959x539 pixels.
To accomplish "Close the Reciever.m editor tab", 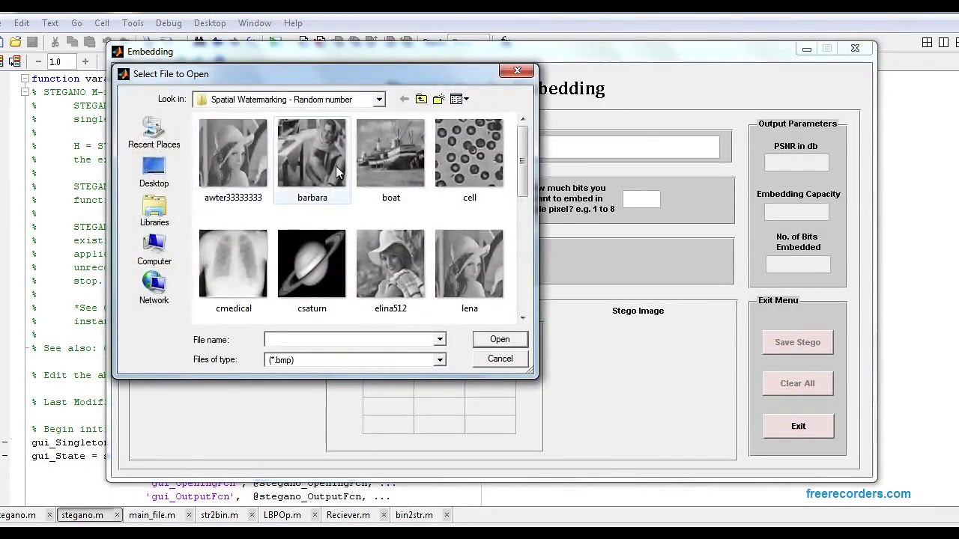I will (383, 515).
